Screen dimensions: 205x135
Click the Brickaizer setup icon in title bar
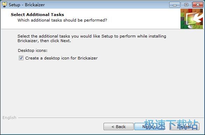(4, 5)
